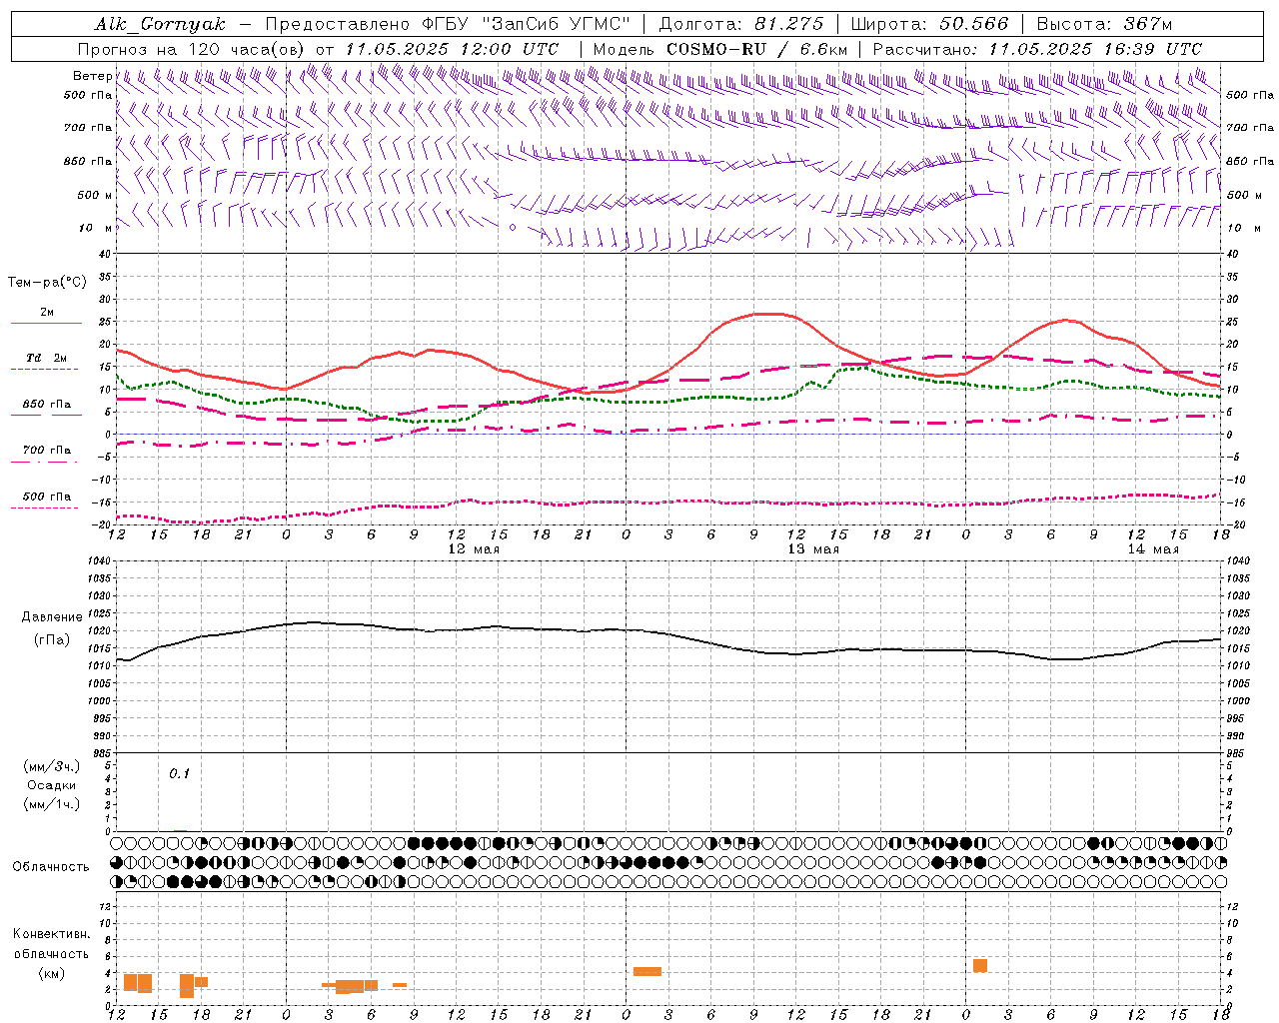Click the '13 мая' date label
Screen dimensions: 1279x1023
(x=813, y=549)
